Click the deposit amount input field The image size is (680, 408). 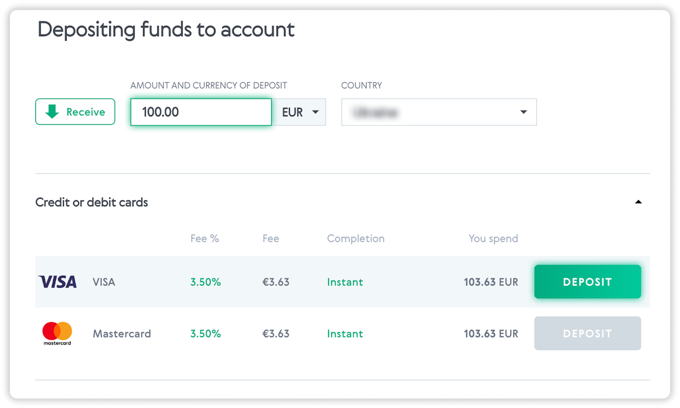coord(201,112)
